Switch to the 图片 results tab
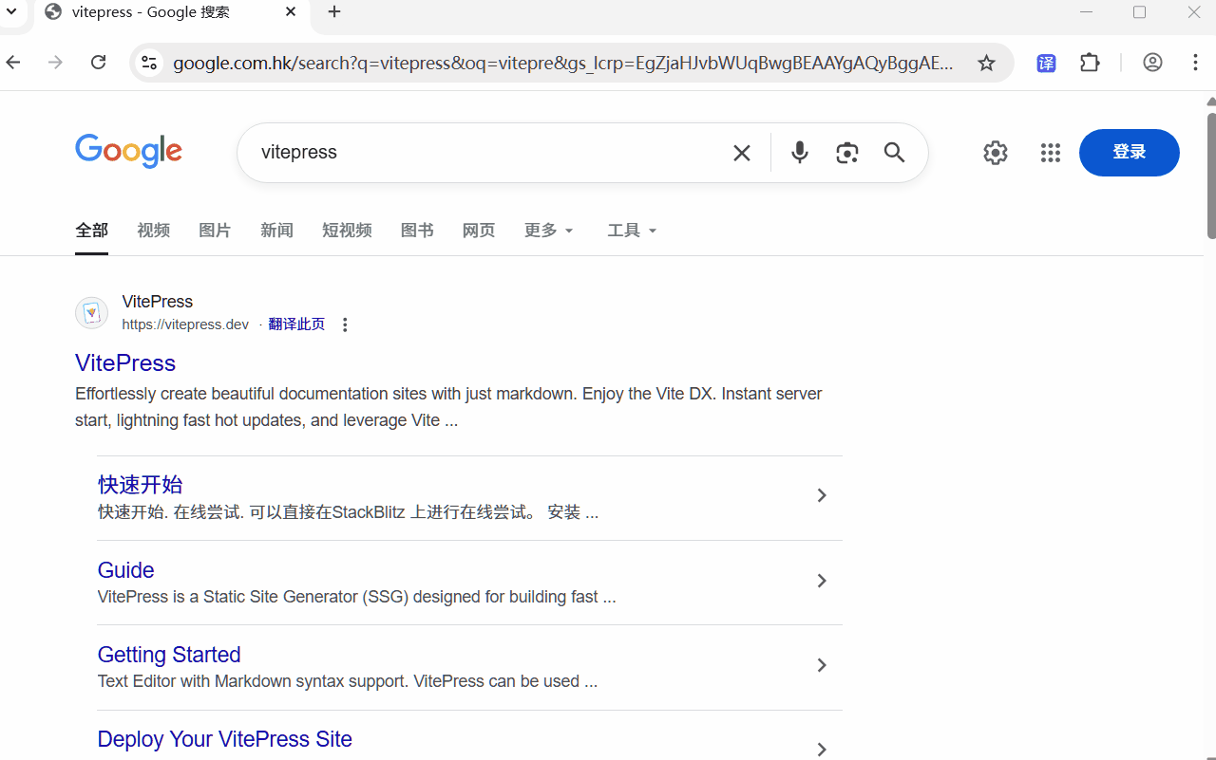Screen dimensions: 1216x760 click(x=215, y=231)
